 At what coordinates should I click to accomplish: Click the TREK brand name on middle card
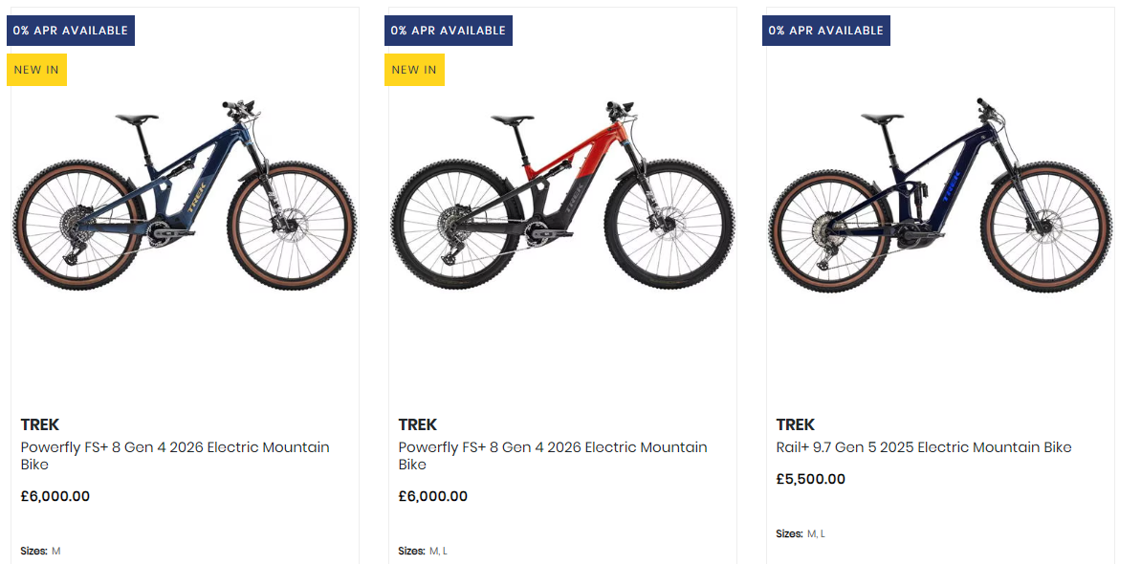pyautogui.click(x=418, y=424)
